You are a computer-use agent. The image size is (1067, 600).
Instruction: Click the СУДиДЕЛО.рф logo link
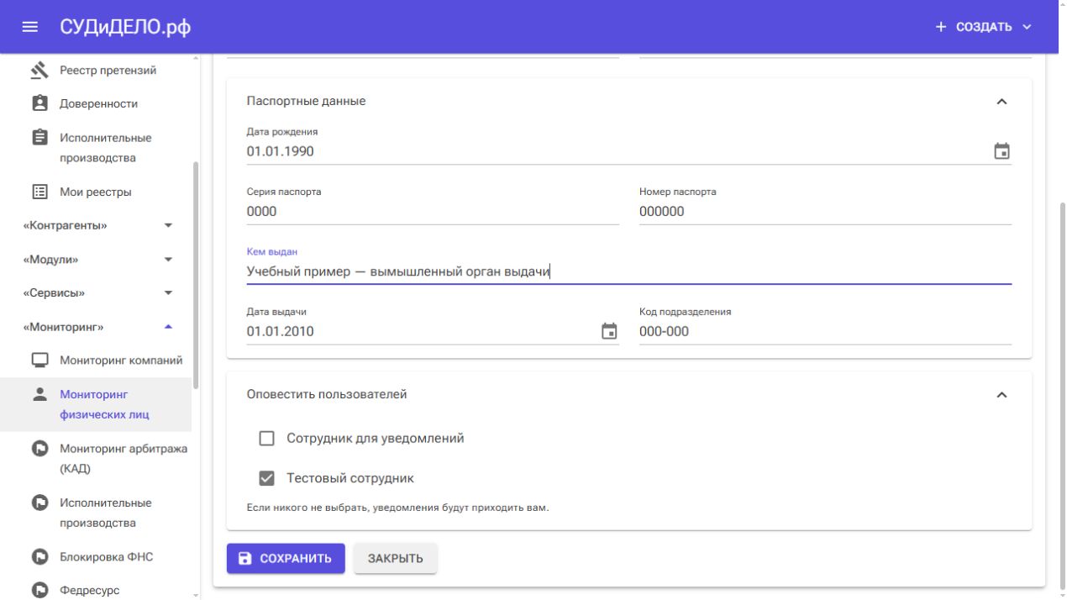(x=125, y=27)
